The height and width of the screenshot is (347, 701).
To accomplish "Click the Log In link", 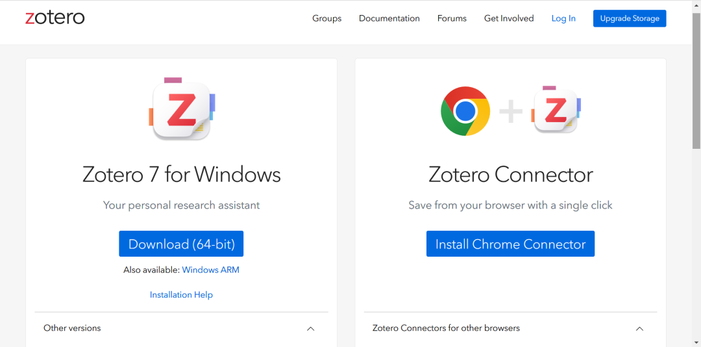I will 563,18.
